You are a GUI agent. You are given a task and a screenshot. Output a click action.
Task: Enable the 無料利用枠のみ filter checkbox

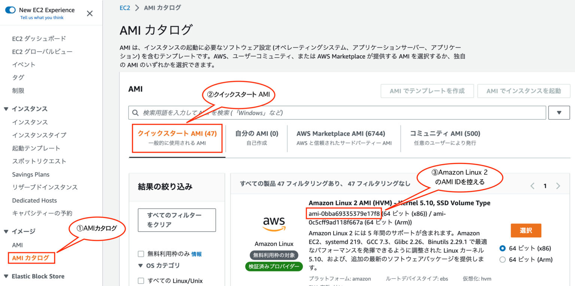click(141, 253)
